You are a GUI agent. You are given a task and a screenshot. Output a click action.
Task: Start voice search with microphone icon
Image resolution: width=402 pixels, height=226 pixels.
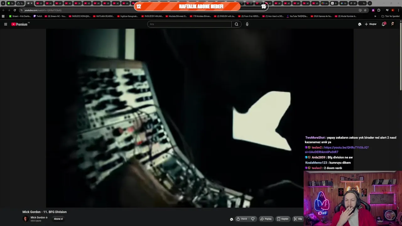247,24
